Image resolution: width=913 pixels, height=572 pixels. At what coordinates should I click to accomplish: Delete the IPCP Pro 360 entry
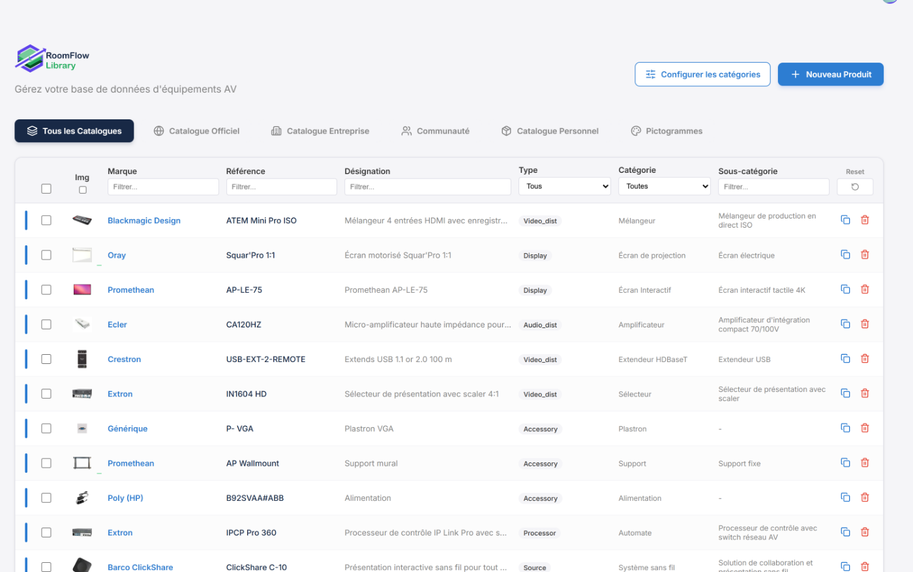pyautogui.click(x=865, y=532)
